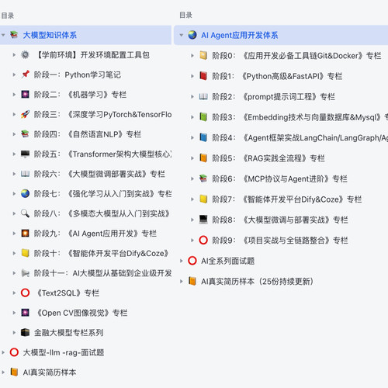
Task: Click the open book icon beside 阶段六 大模型微调部署实战
Action: click(25, 174)
